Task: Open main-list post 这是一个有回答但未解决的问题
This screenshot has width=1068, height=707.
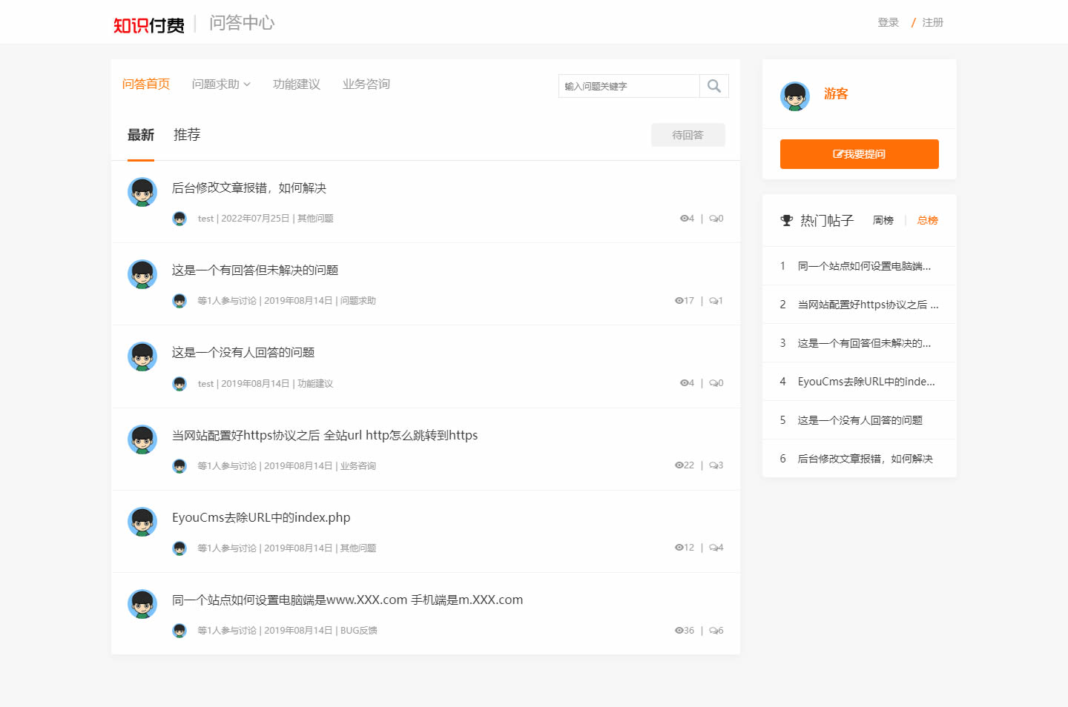Action: (255, 270)
